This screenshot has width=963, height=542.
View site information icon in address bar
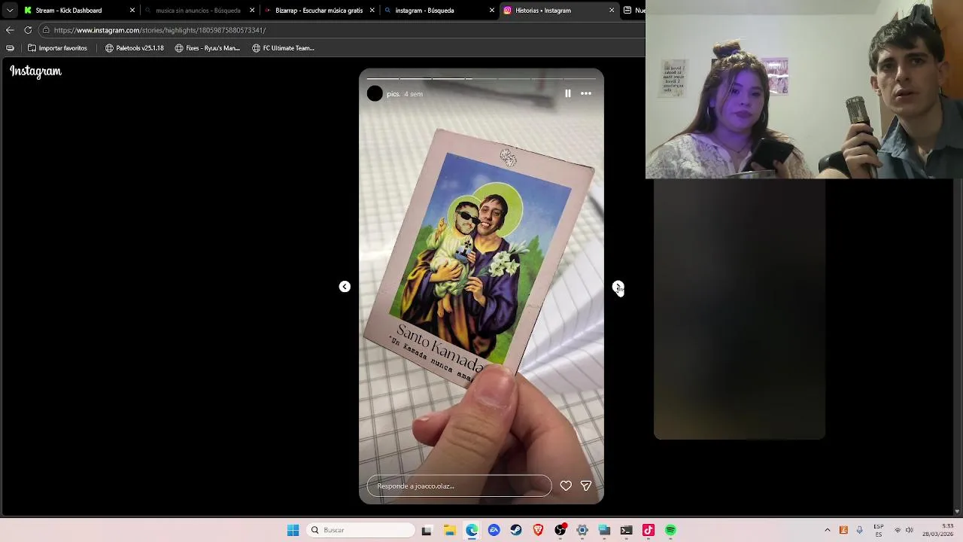46,30
